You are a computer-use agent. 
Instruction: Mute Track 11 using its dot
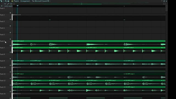coord(10,78)
